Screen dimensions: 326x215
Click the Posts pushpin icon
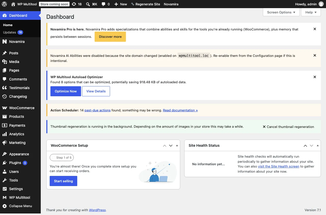pyautogui.click(x=5, y=53)
